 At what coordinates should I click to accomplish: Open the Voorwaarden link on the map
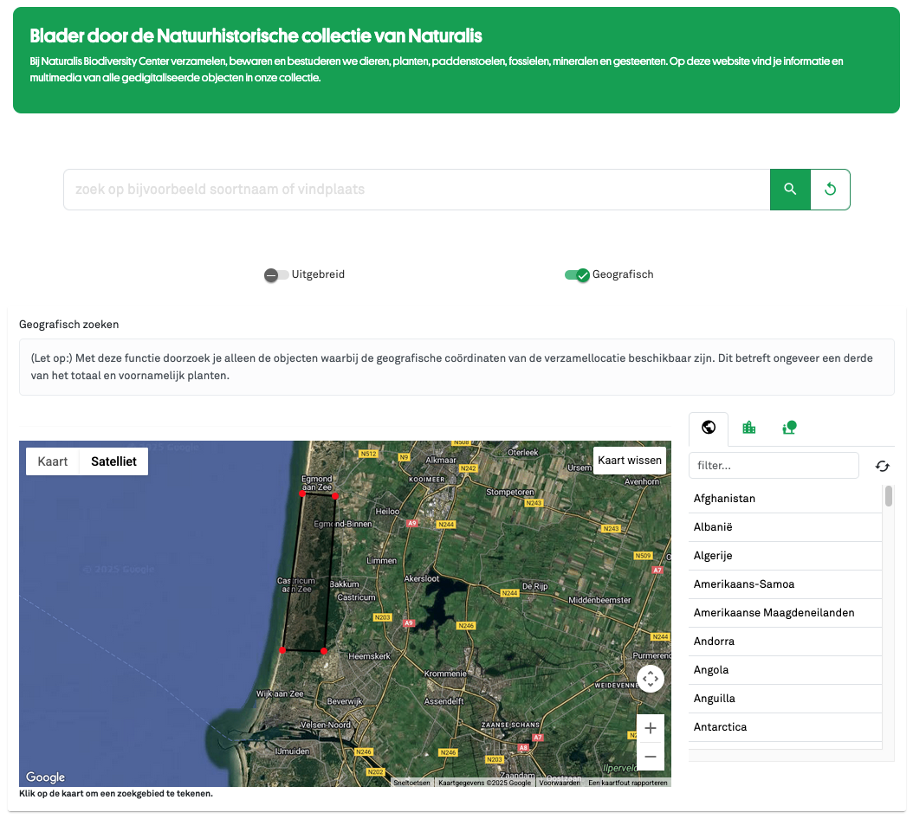pos(560,783)
